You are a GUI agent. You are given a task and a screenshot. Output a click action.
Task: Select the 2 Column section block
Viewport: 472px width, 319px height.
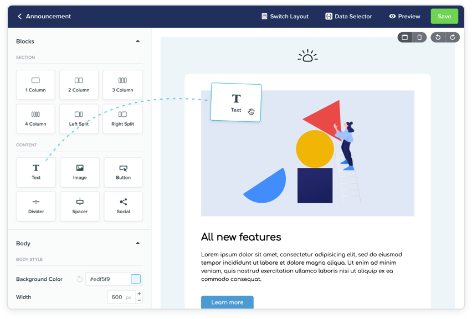(x=79, y=85)
